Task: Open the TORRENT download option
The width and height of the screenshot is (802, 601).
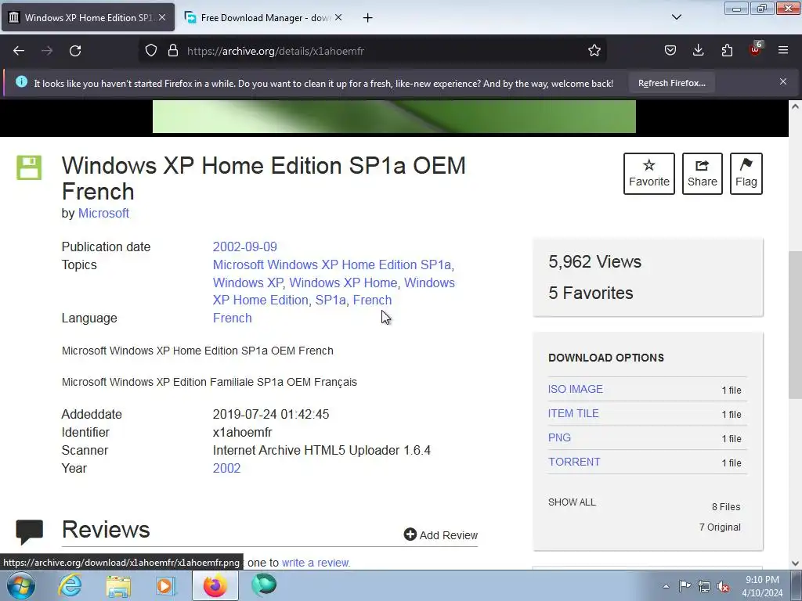Action: click(574, 462)
